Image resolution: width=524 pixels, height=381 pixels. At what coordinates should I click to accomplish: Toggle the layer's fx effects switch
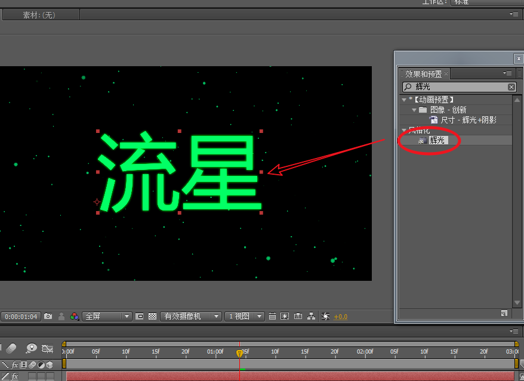15,376
